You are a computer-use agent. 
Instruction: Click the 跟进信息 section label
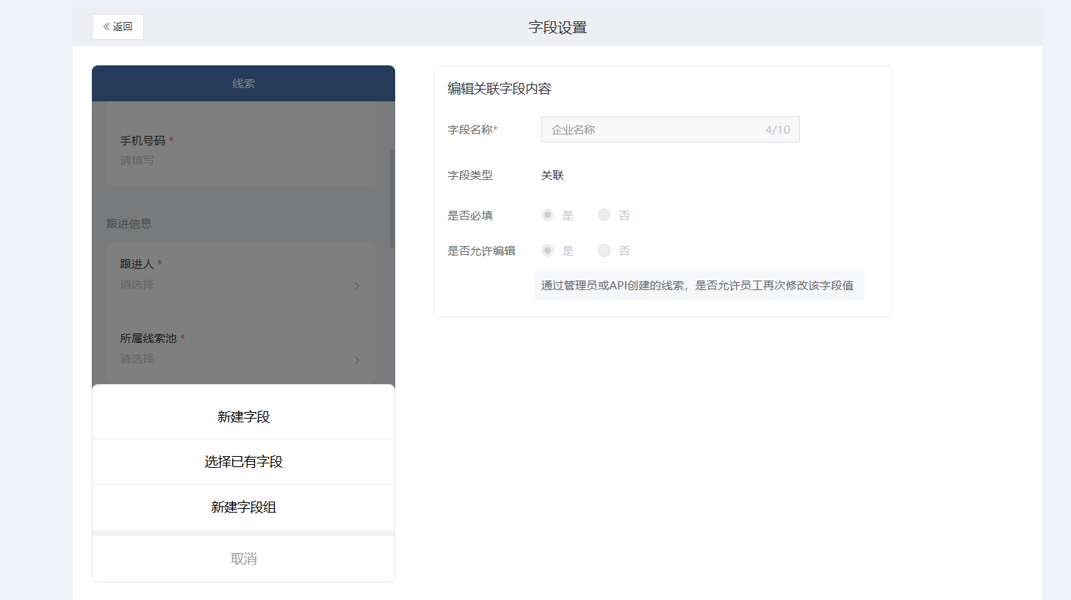pos(129,224)
